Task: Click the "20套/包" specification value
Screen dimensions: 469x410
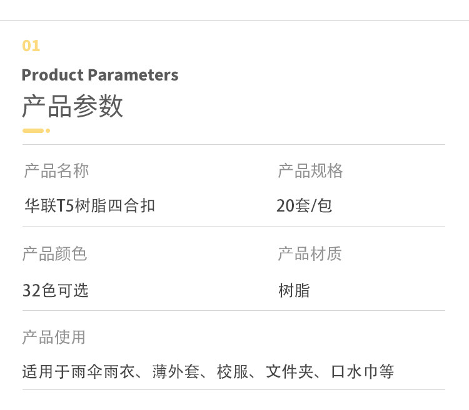Action: point(304,205)
